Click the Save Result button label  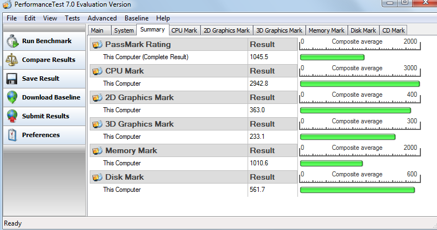click(x=40, y=79)
